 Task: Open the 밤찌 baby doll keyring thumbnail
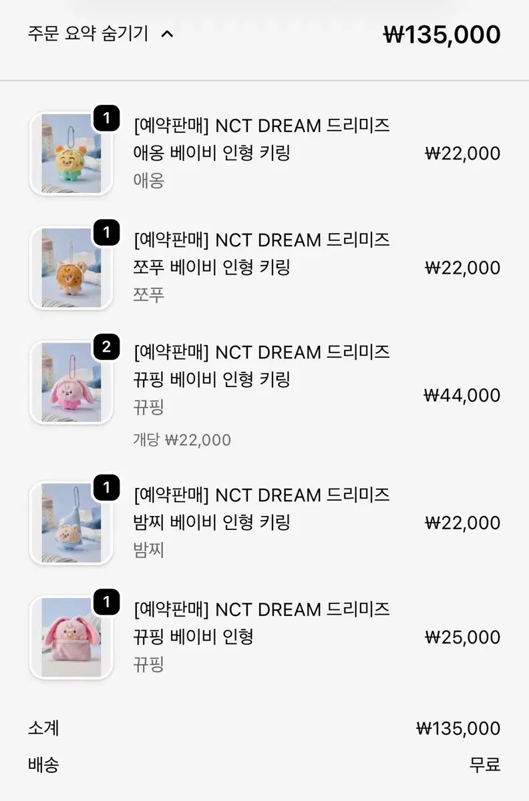71,523
